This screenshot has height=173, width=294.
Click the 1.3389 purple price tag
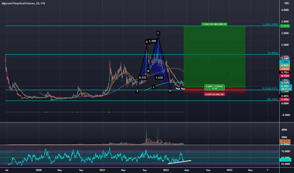[285, 59]
